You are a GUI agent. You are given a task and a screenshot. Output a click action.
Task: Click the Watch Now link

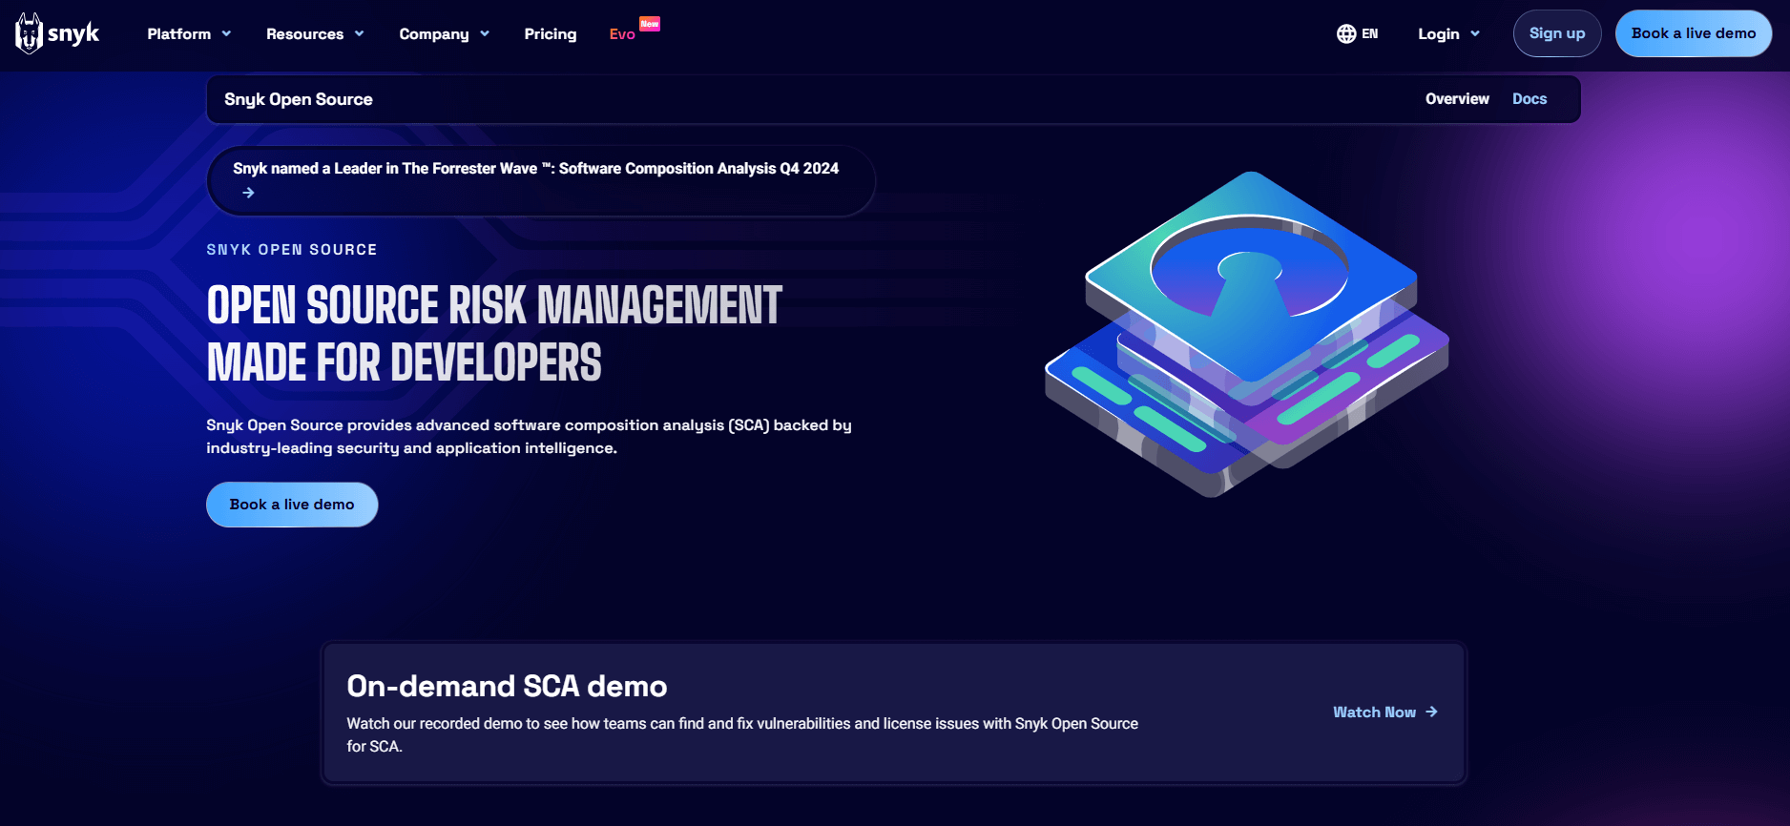click(1385, 712)
